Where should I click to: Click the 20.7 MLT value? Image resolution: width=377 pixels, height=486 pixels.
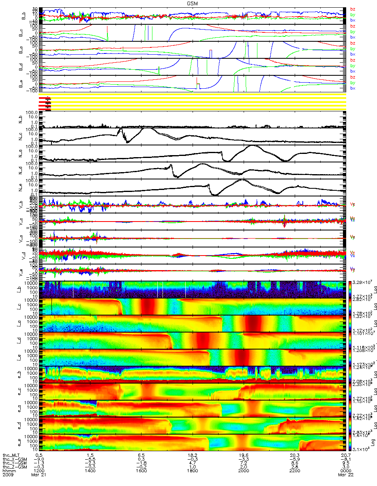coord(345,455)
